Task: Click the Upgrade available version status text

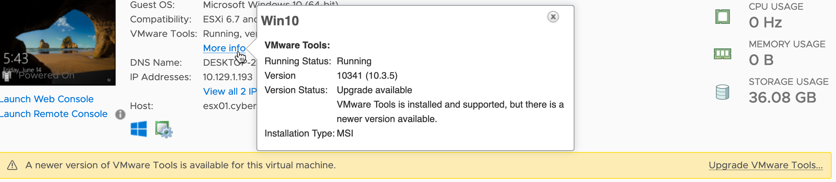Action: pyautogui.click(x=374, y=90)
